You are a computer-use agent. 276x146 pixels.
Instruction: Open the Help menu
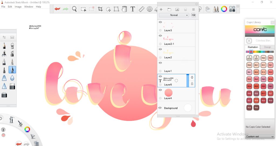pos(38,7)
